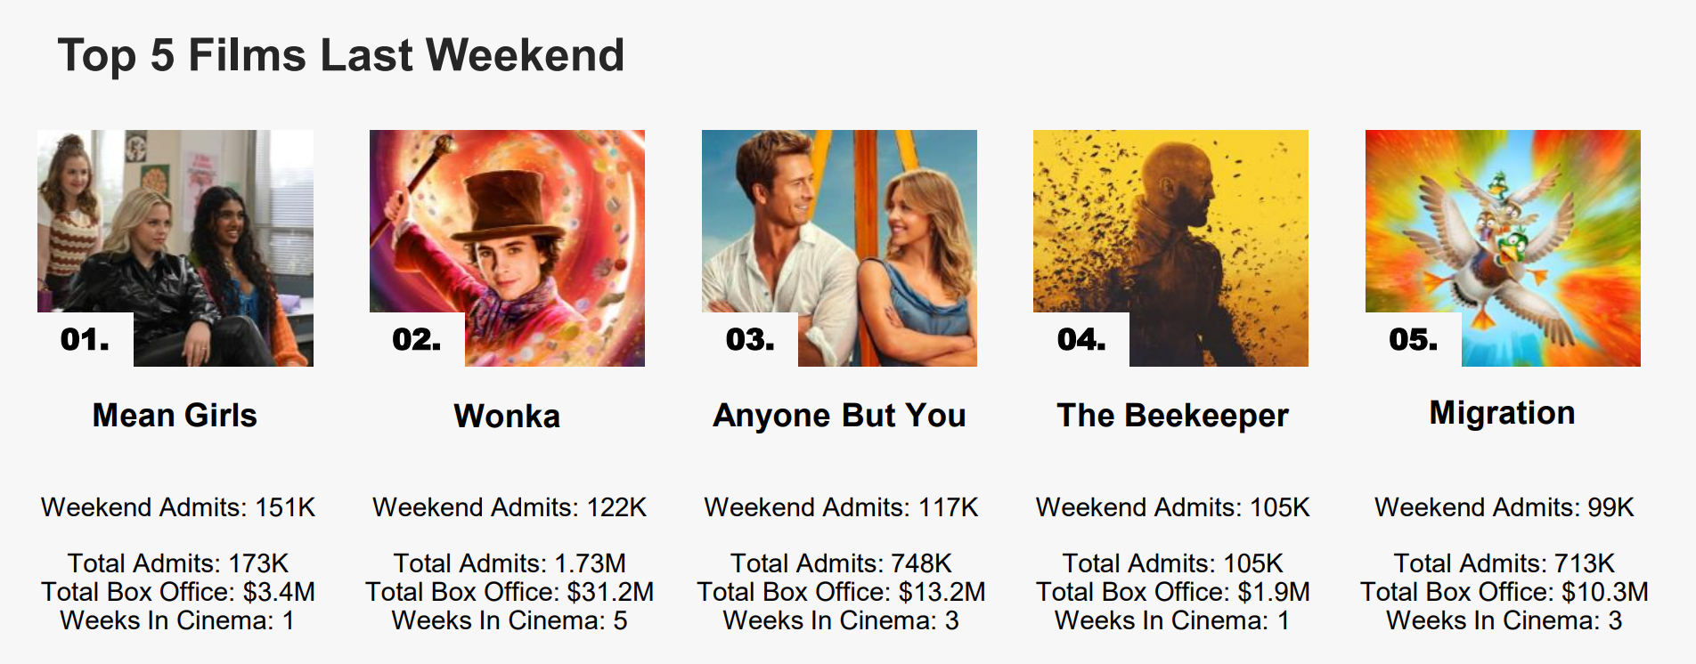Select the Wonka film title

click(x=507, y=417)
